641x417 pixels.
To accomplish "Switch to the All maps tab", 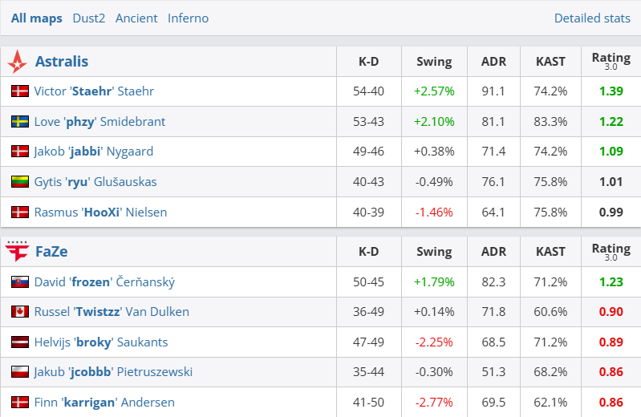I will 37,18.
